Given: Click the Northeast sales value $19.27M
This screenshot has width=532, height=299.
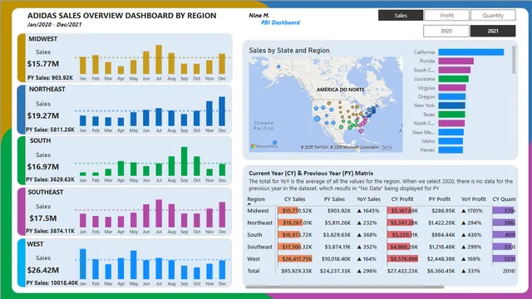Looking at the screenshot, I should coord(43,115).
